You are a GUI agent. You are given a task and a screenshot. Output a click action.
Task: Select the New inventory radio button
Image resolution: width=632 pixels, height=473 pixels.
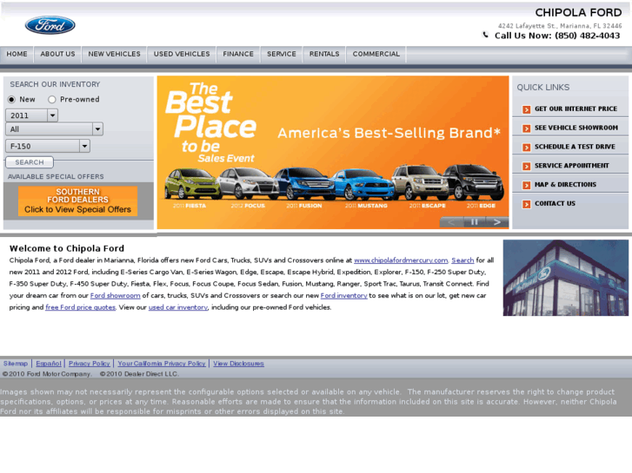click(11, 100)
